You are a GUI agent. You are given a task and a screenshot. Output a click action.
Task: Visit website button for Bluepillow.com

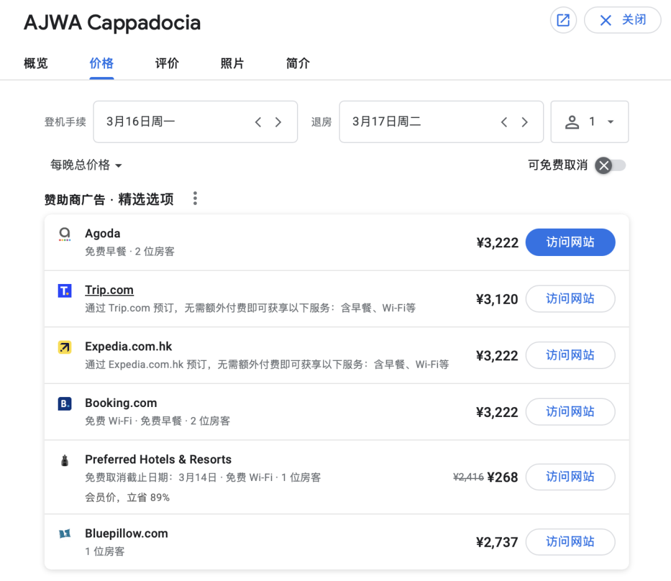pos(570,542)
